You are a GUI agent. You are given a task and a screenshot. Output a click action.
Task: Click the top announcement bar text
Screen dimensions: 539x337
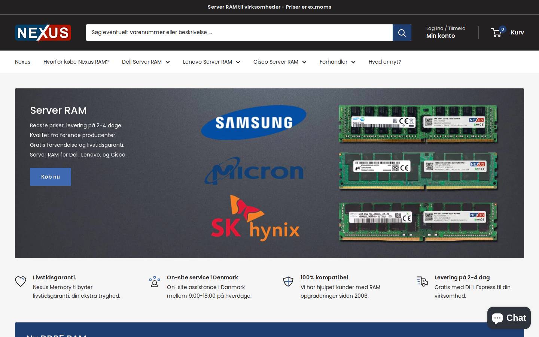click(x=269, y=7)
